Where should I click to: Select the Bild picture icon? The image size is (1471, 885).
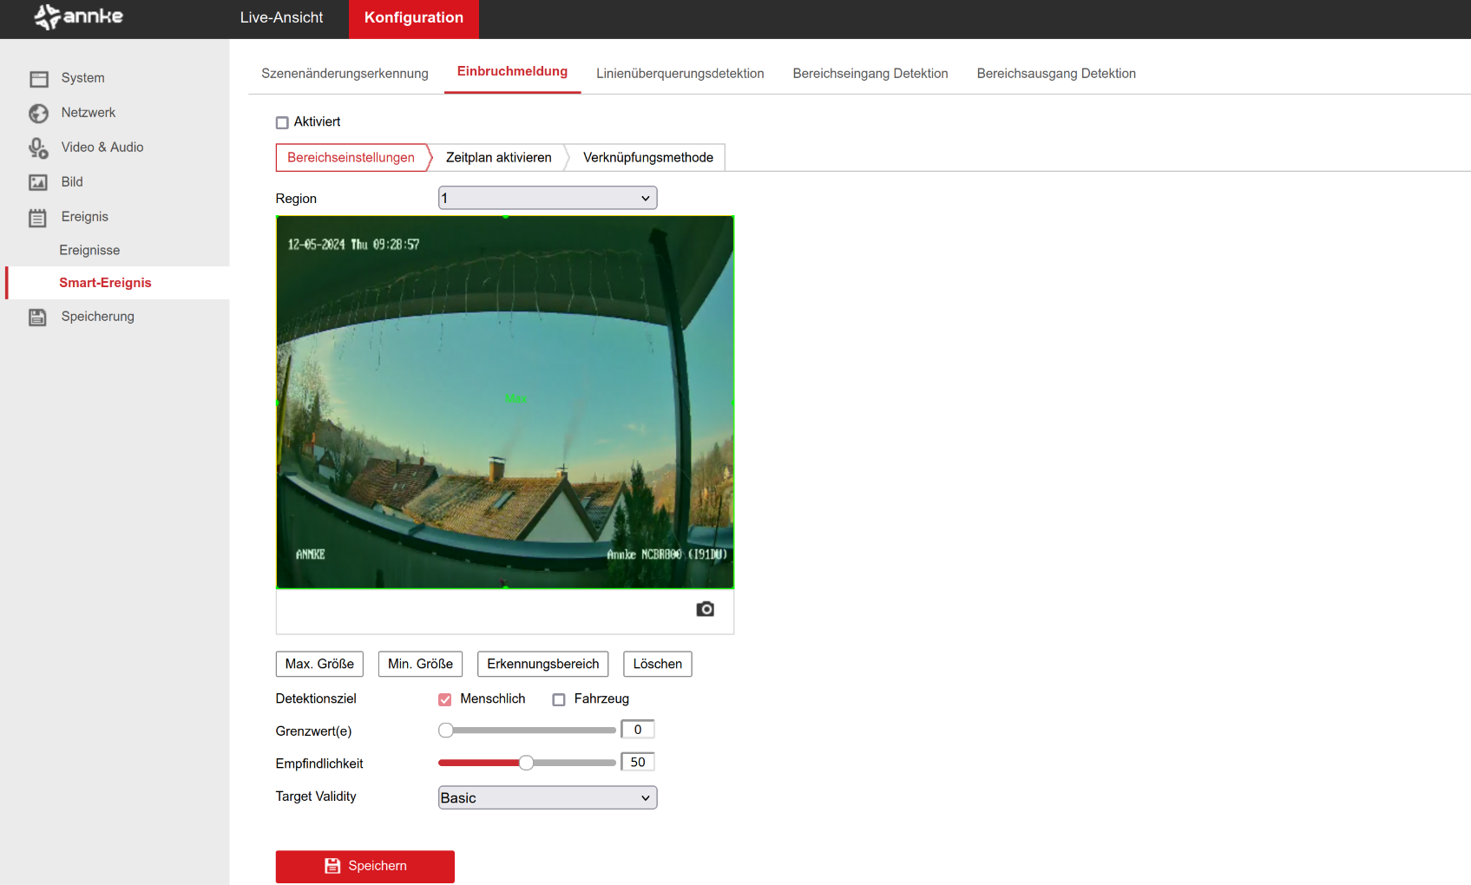(x=39, y=182)
